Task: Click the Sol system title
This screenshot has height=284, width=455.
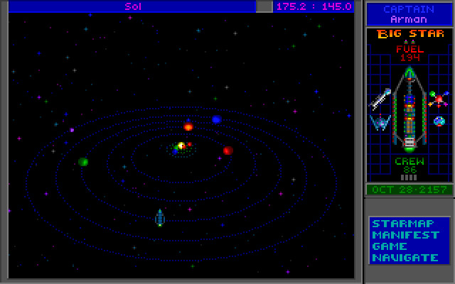Action: pyautogui.click(x=133, y=6)
